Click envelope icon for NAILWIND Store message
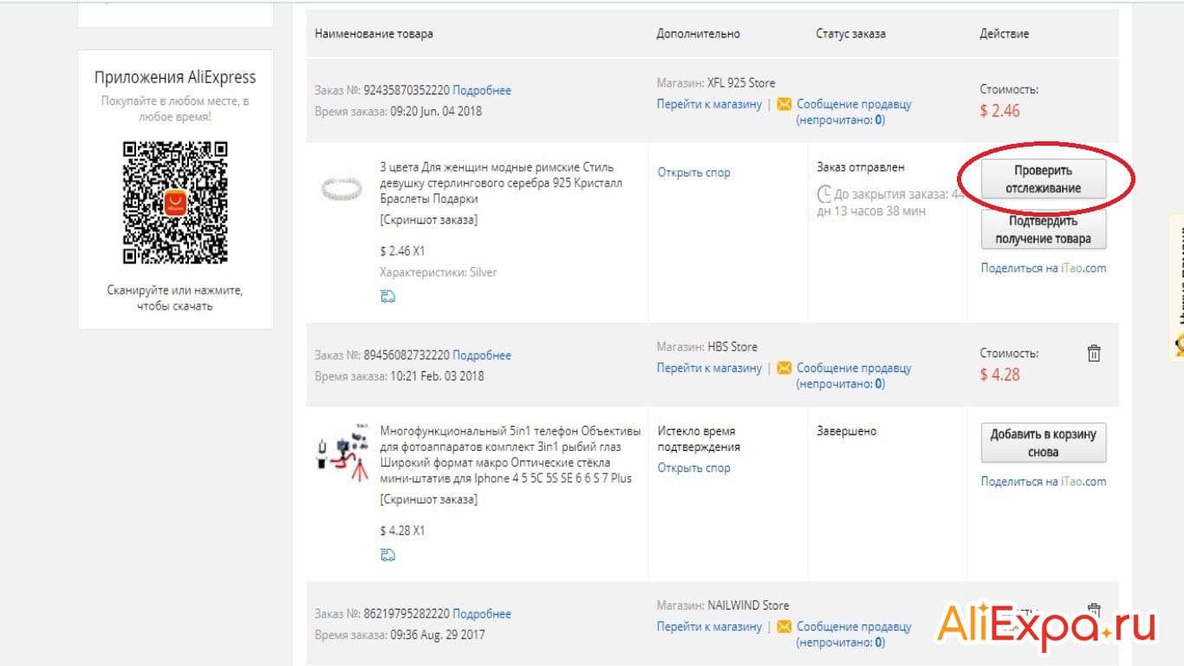 (784, 626)
